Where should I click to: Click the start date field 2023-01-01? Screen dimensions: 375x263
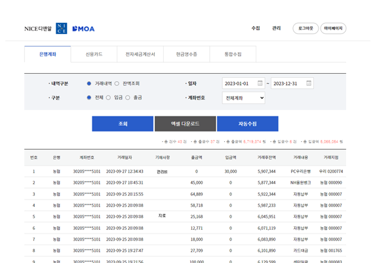243,83
